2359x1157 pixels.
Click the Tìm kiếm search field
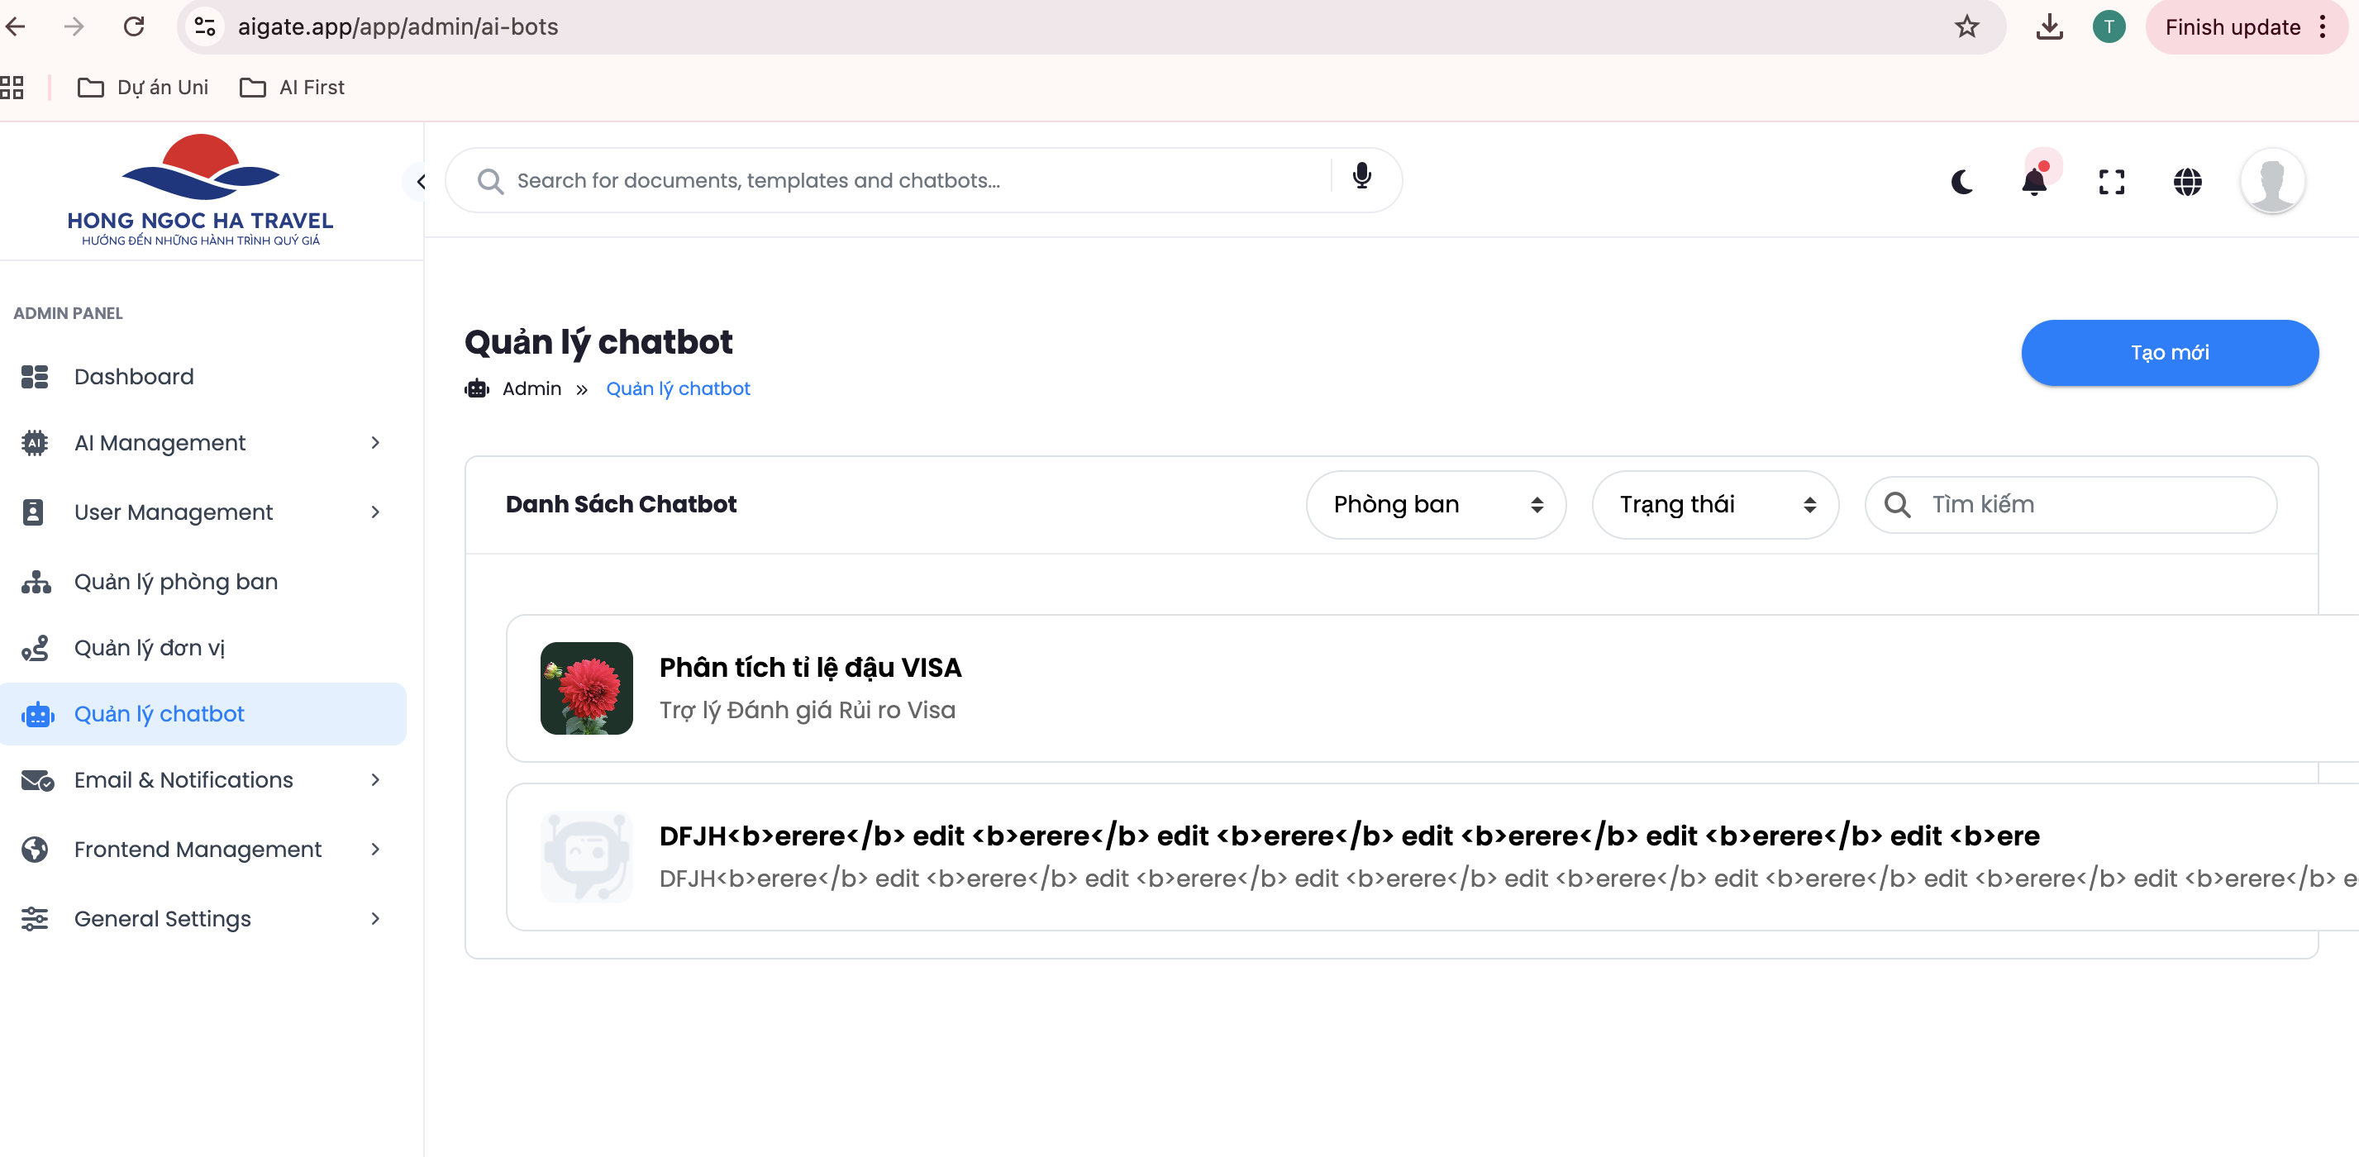[2088, 504]
